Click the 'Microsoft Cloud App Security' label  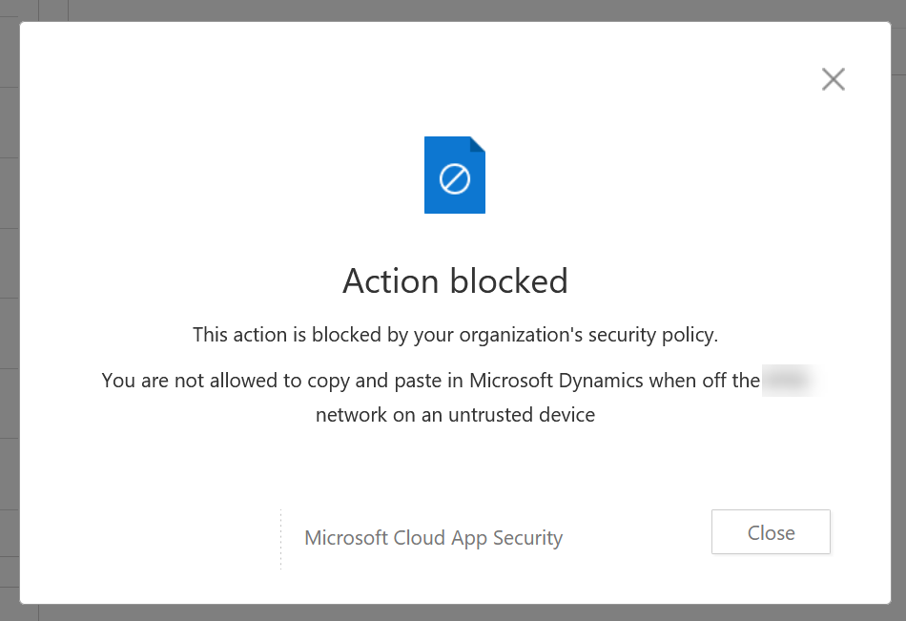(x=433, y=538)
